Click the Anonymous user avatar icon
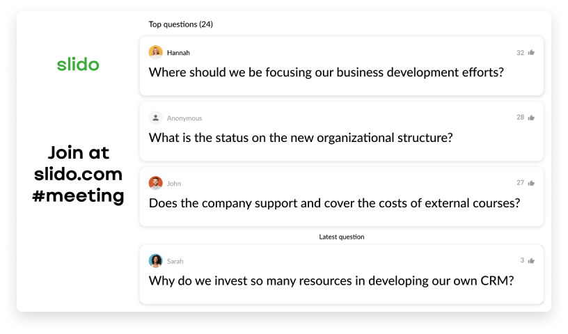Image resolution: width=568 pixels, height=334 pixels. pos(156,118)
